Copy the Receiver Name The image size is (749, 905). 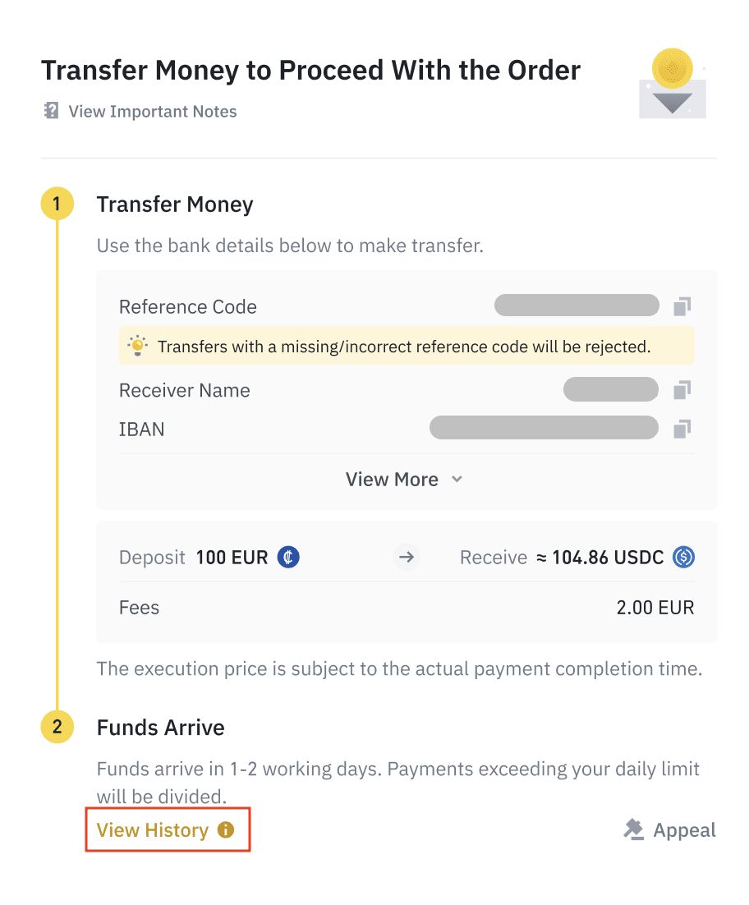coord(682,390)
